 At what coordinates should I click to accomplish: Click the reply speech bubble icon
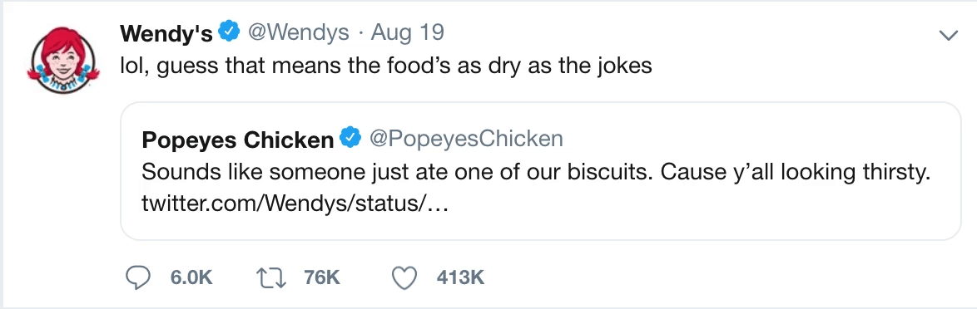pyautogui.click(x=138, y=278)
